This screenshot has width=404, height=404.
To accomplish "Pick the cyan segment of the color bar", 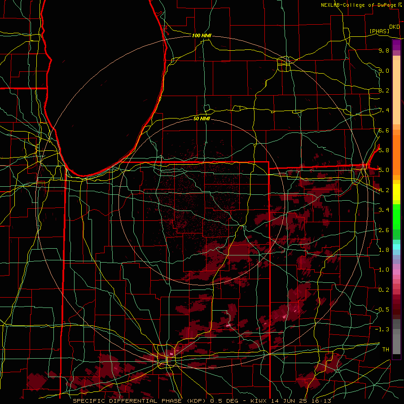I will tap(396, 247).
